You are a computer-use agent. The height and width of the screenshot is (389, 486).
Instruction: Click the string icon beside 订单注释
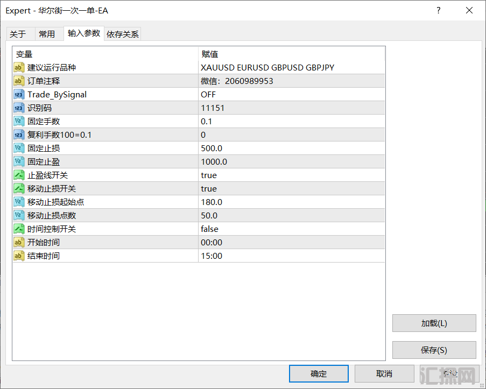(19, 81)
